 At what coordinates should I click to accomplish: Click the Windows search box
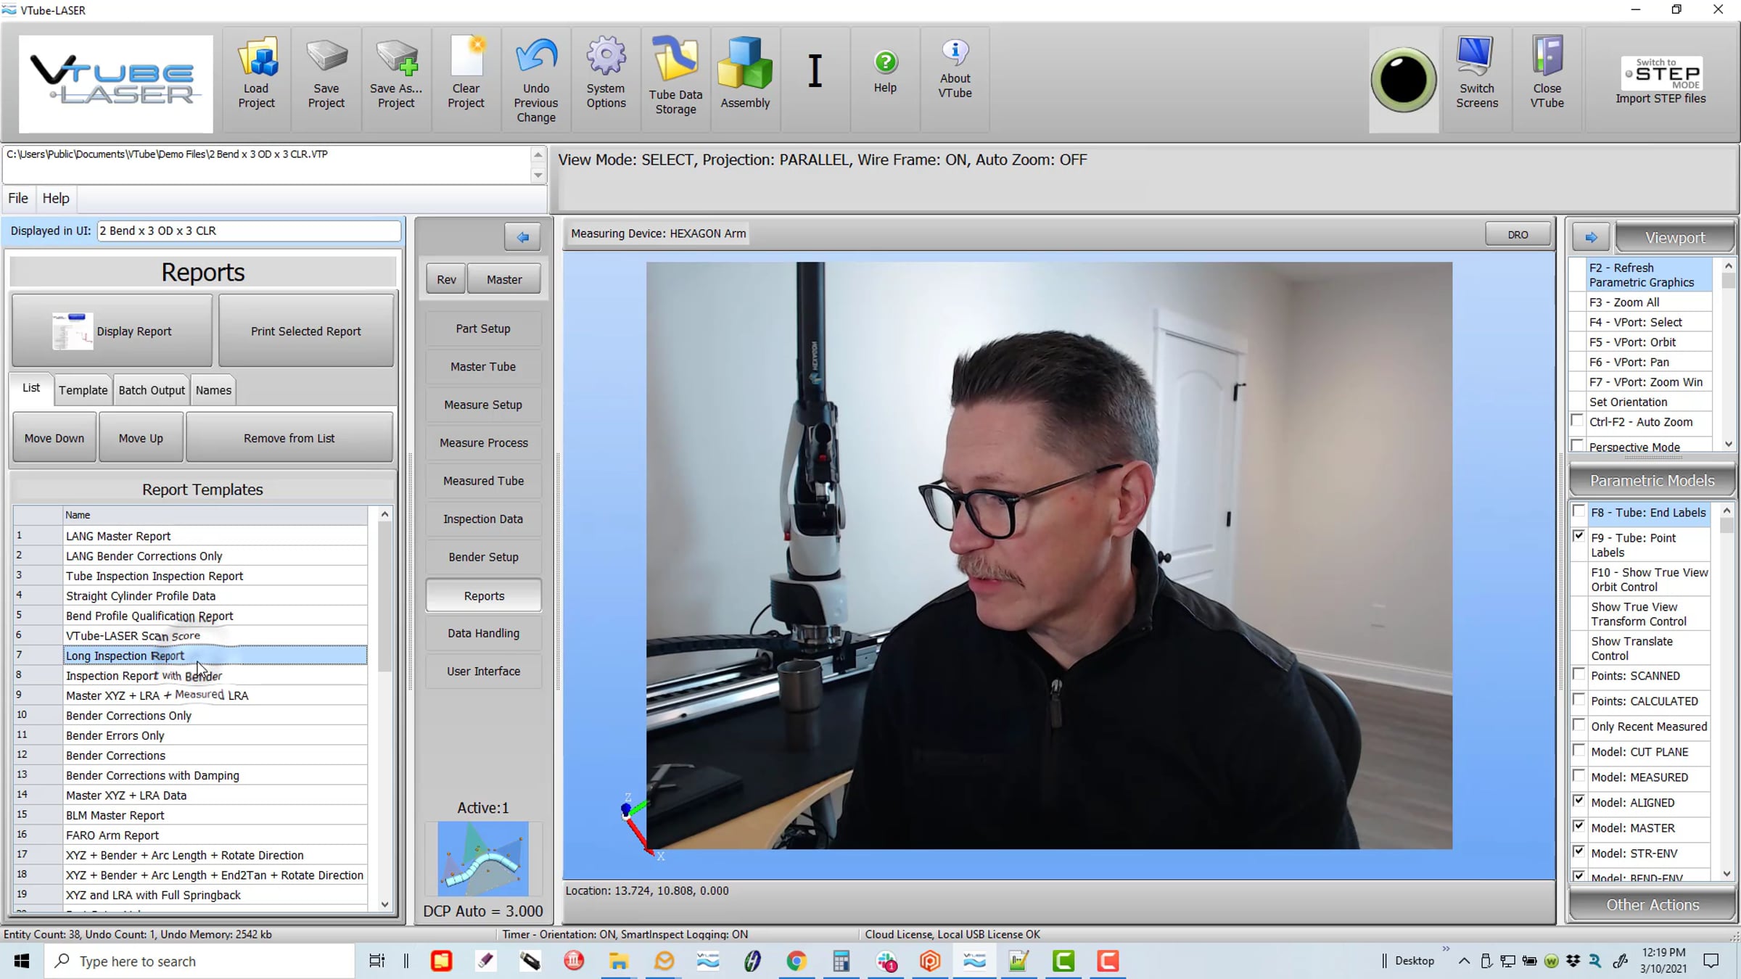(199, 961)
